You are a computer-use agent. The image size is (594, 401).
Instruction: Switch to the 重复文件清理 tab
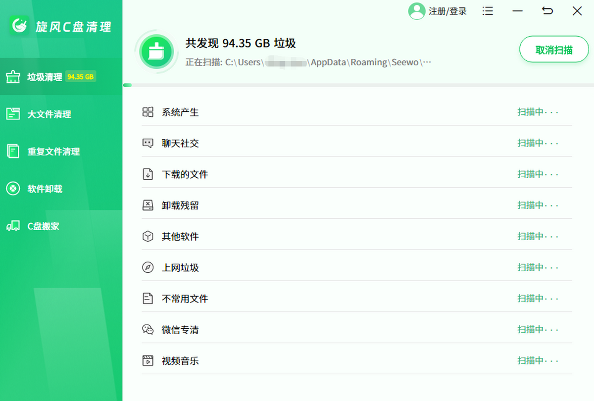click(61, 151)
